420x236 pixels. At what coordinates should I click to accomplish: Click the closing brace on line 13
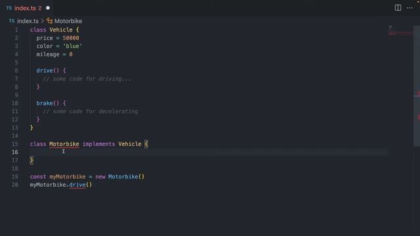pos(31,128)
